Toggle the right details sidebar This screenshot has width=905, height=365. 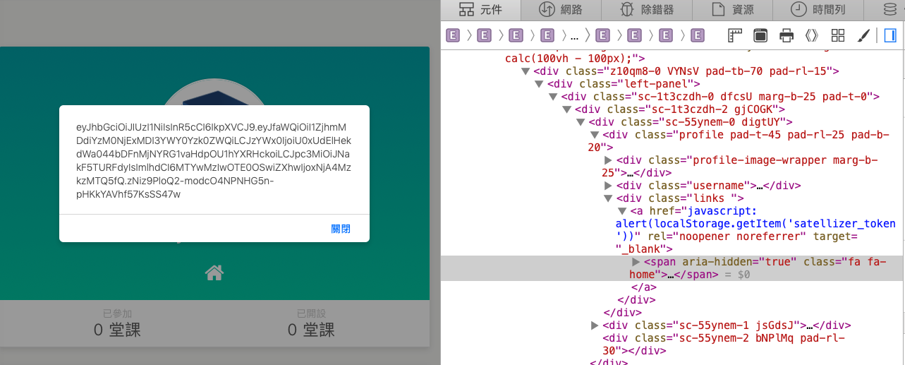[889, 35]
